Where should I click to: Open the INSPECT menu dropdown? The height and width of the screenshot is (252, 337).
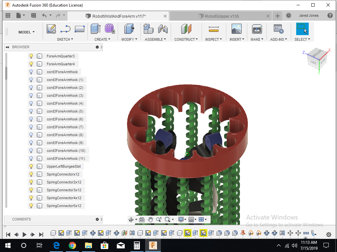pyautogui.click(x=213, y=39)
